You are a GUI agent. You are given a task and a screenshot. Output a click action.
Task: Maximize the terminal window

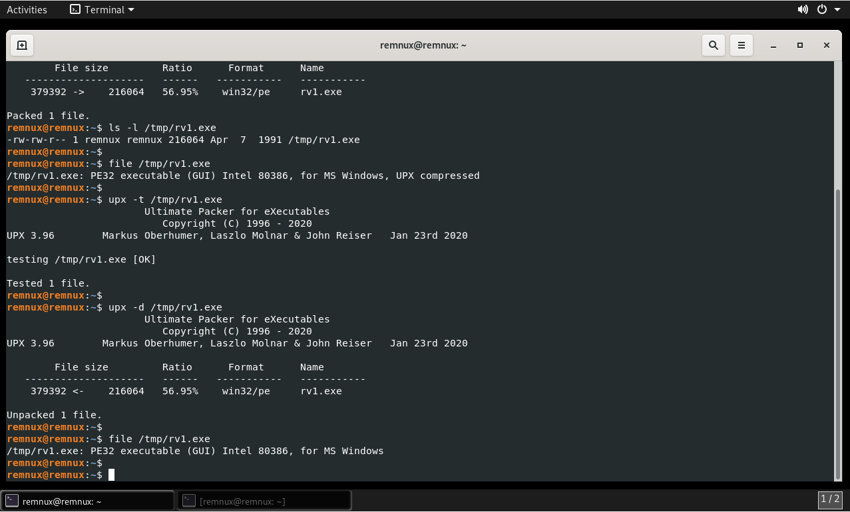point(800,45)
